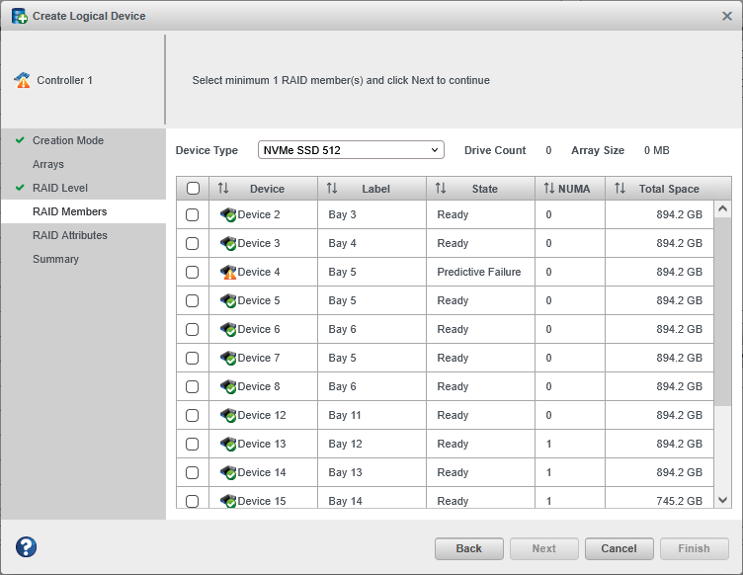Check the select-all checkbox in table header
Image resolution: width=743 pixels, height=575 pixels.
[x=193, y=189]
